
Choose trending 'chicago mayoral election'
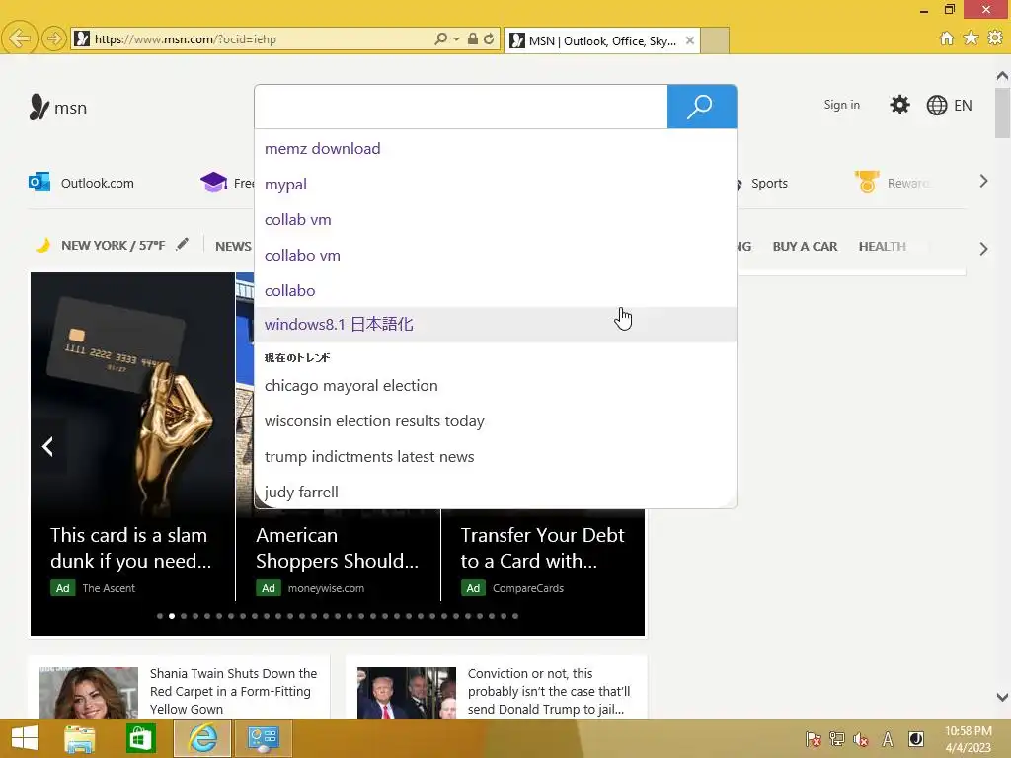click(x=496, y=386)
